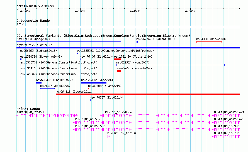
Task: Click the 47200k ruler coordinate
Action: (25, 11)
